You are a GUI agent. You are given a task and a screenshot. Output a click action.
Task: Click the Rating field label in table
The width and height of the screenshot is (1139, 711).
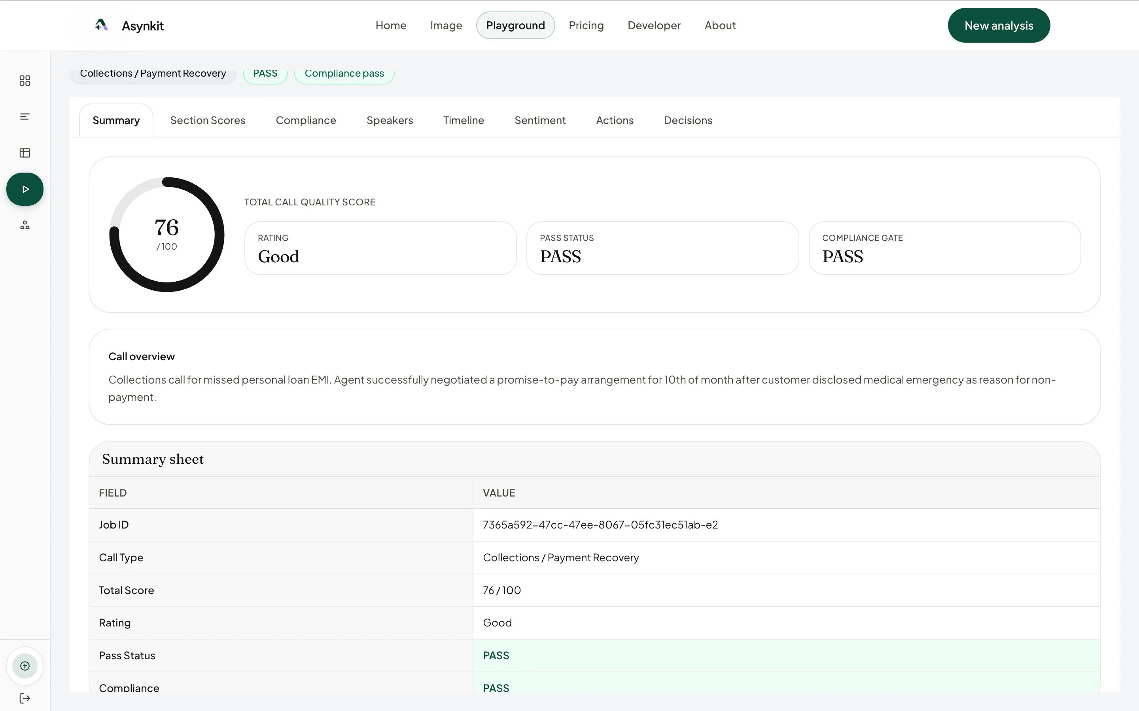(114, 623)
